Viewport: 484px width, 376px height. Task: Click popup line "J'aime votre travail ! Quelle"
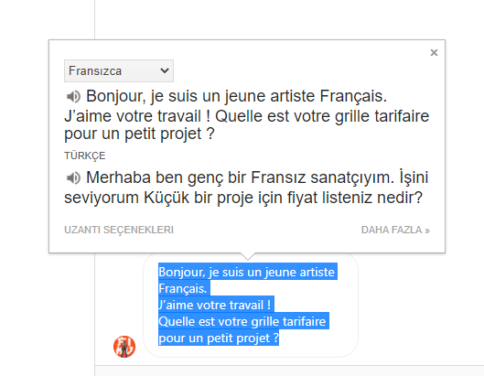[247, 116]
